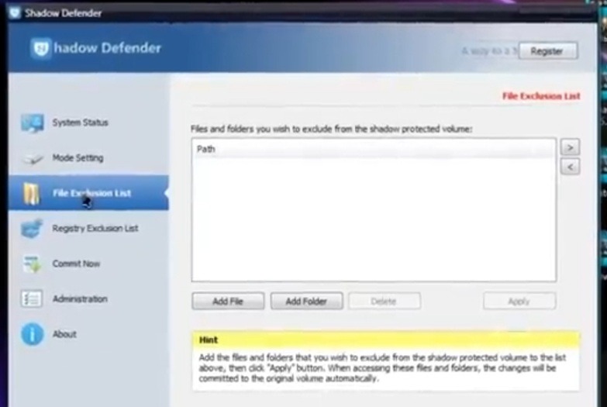
Task: Click the Path column header
Action: pyautogui.click(x=374, y=149)
